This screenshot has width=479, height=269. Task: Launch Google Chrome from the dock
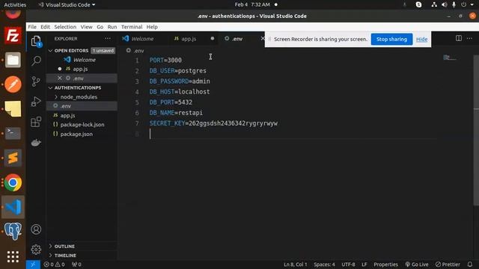click(x=13, y=182)
